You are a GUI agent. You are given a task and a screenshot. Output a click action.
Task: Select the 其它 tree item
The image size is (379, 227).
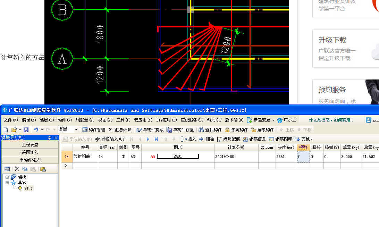click(22, 183)
